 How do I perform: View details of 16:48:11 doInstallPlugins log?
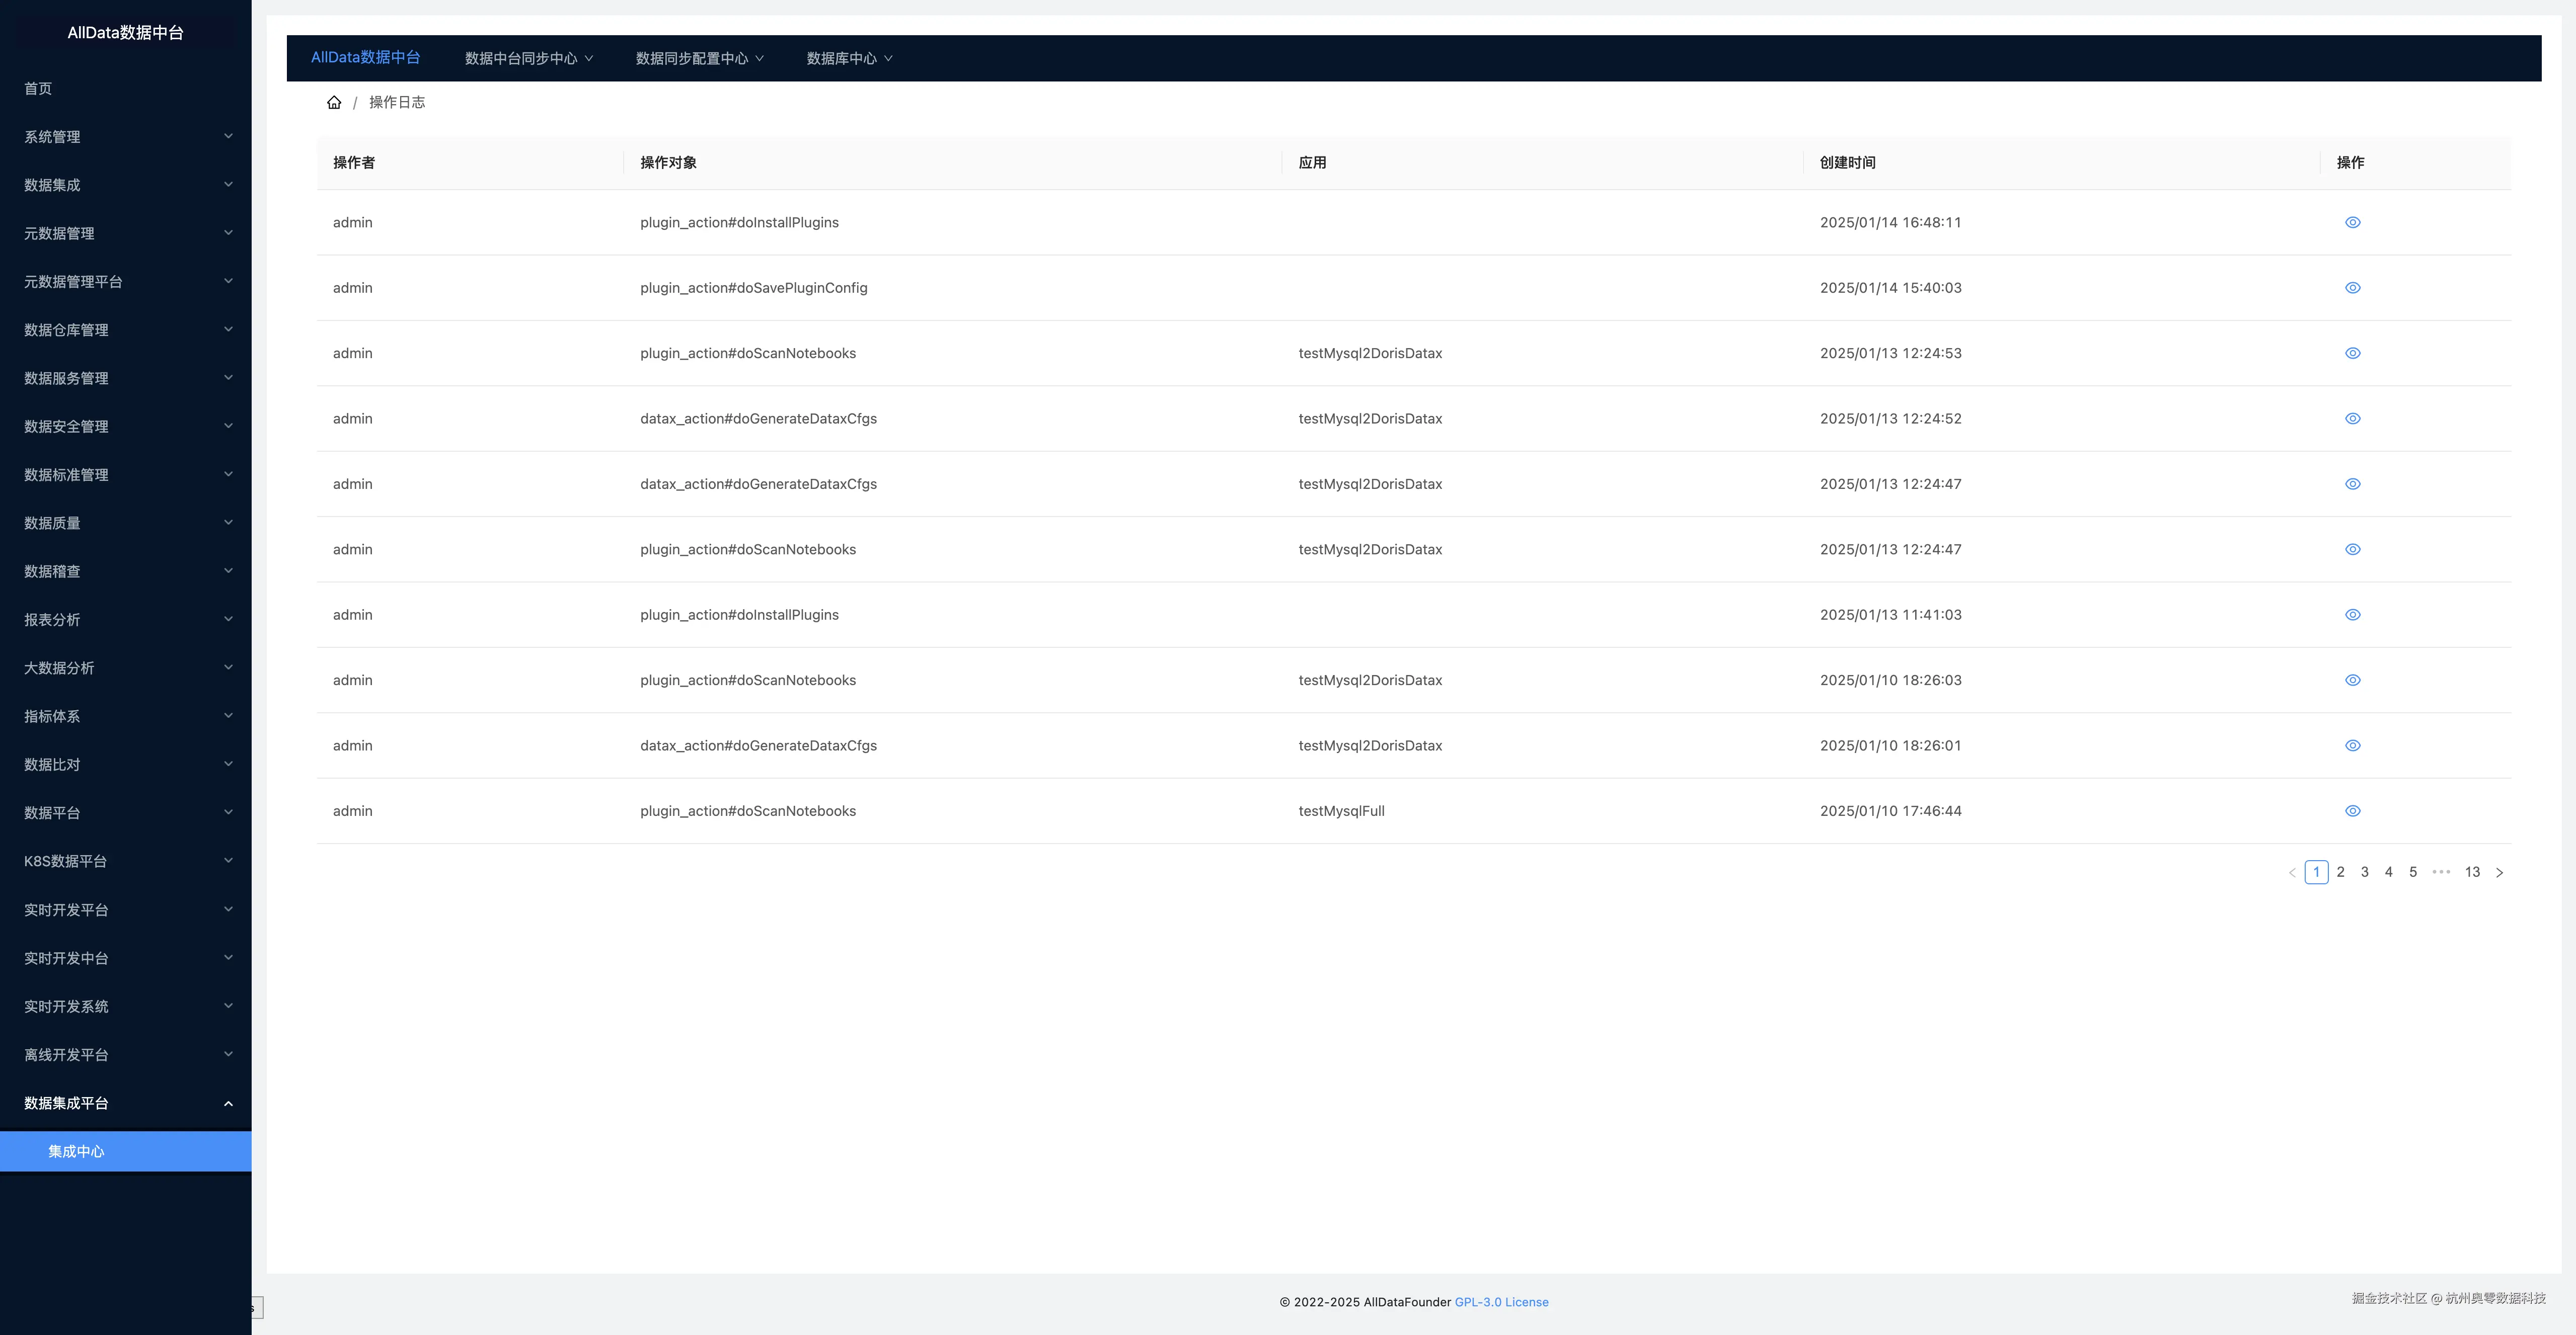2352,223
